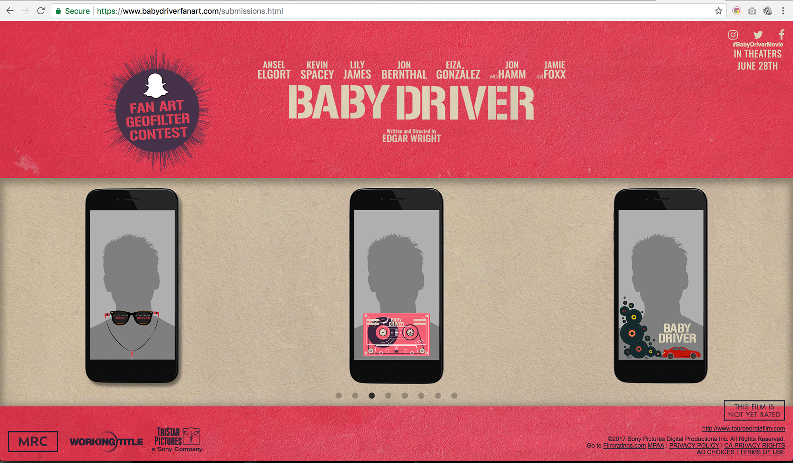Click the 'LILY JAMES' cast name
The height and width of the screenshot is (463, 793).
357,70
